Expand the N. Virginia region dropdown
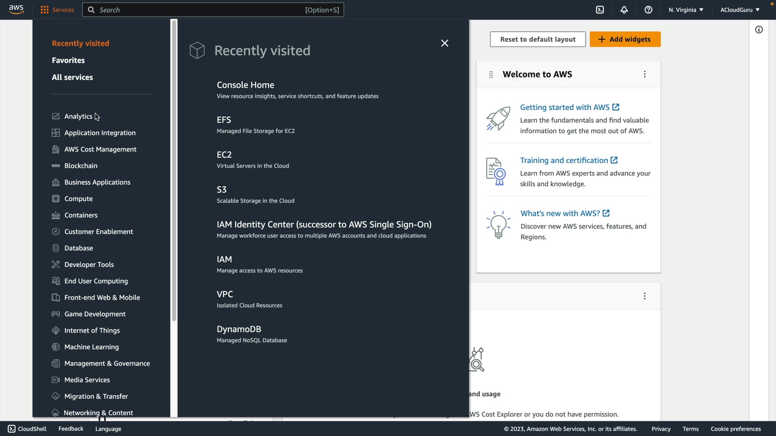 click(686, 10)
